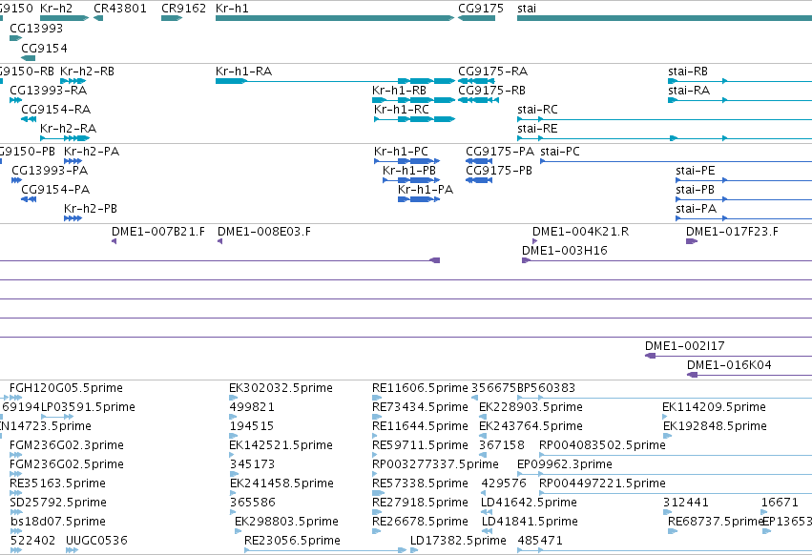Click EST label bs18d07.5prime
Screen dimensions: 812x555
pyautogui.click(x=58, y=522)
